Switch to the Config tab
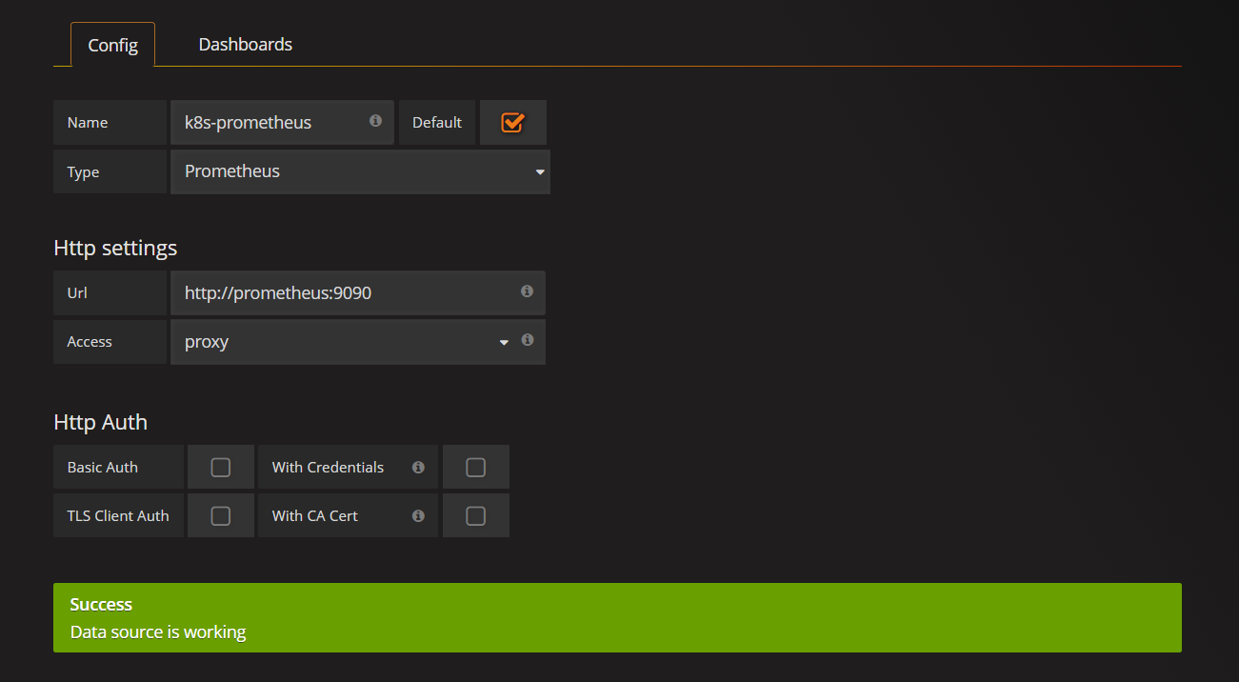The width and height of the screenshot is (1239, 682). pos(112,45)
